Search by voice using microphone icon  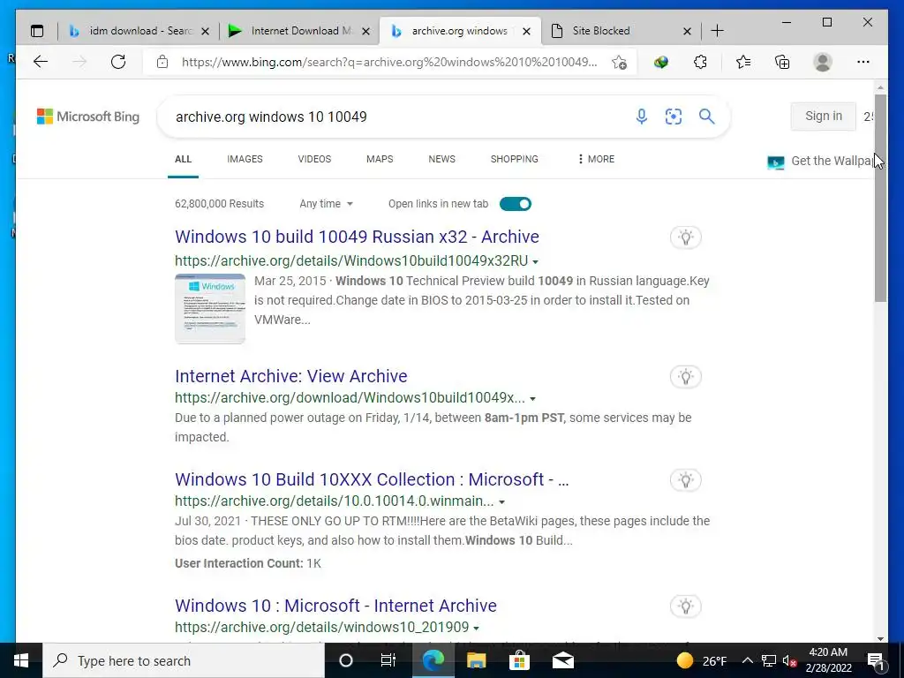(641, 117)
